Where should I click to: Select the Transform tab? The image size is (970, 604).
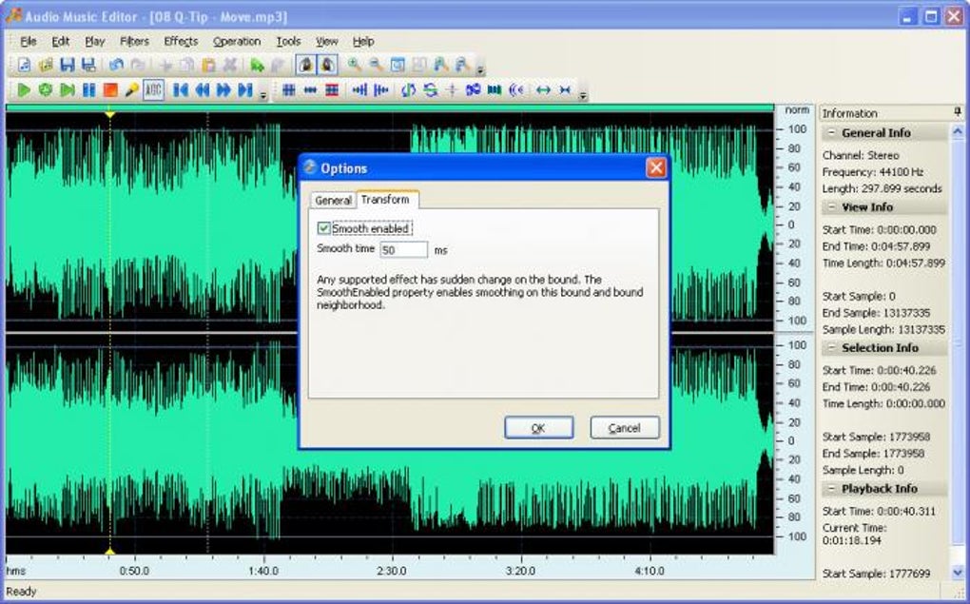coord(385,199)
